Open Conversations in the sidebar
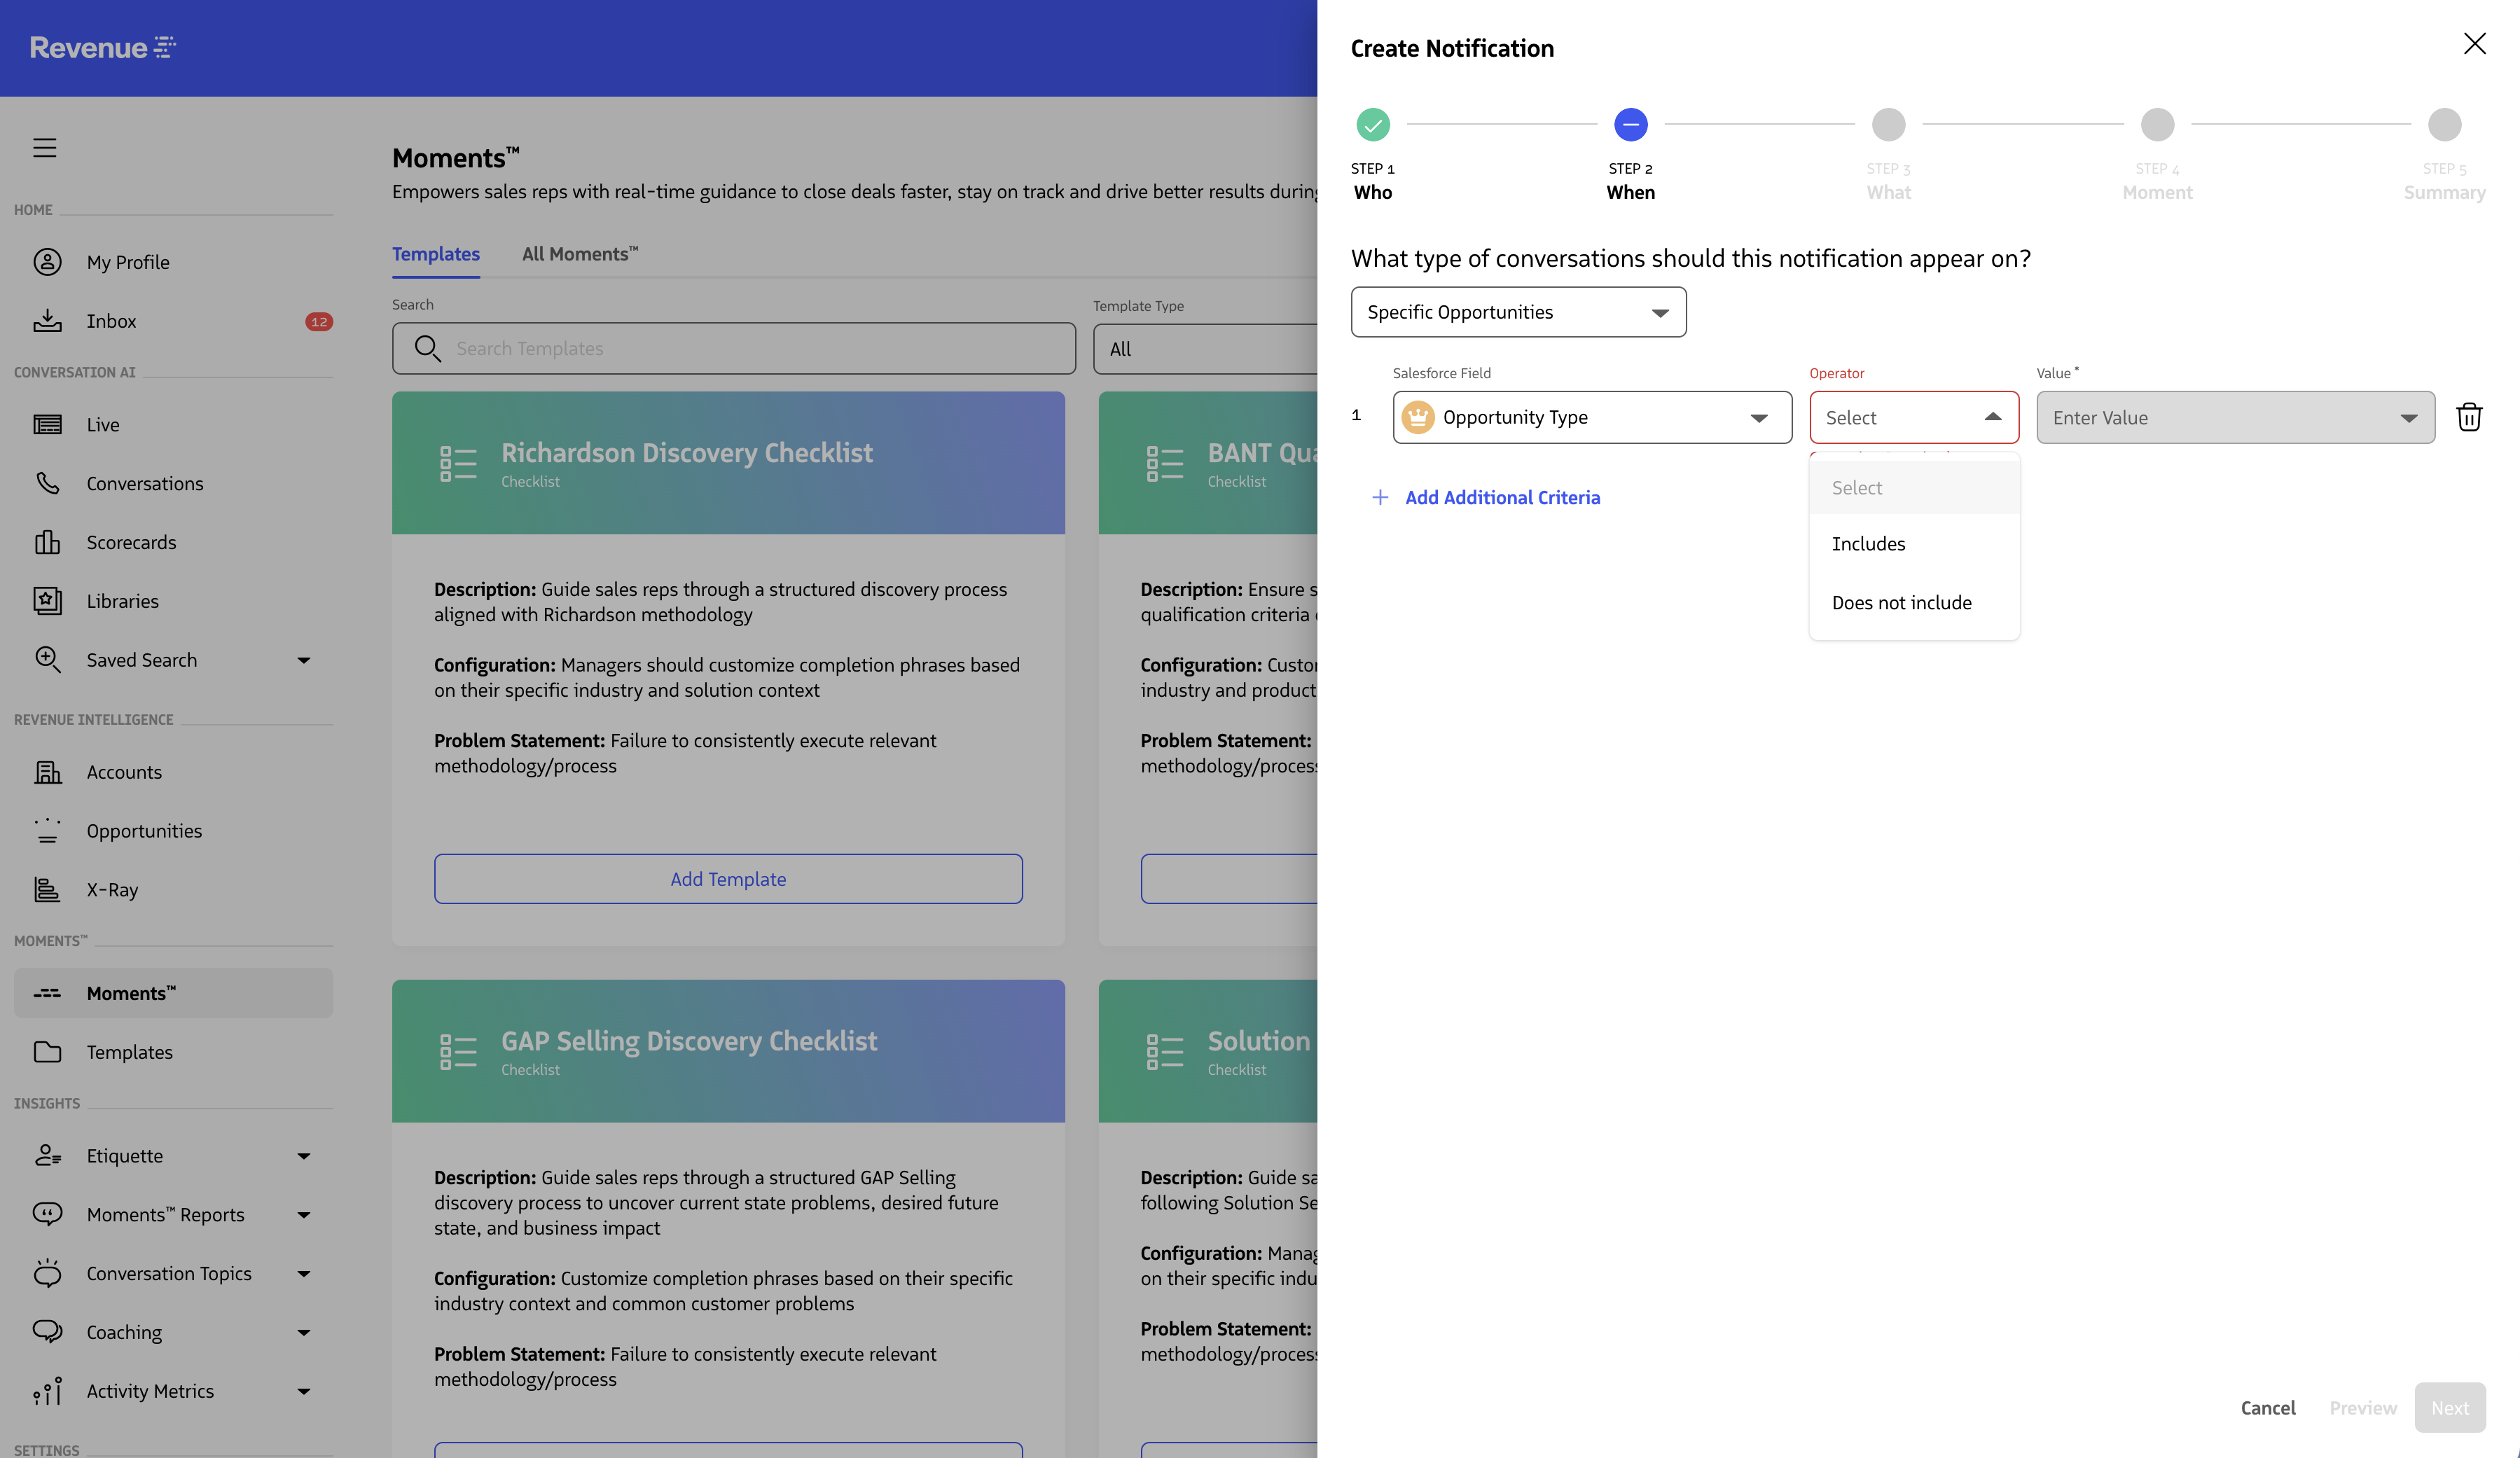Screen dimensions: 2520x1458 tap(145, 484)
